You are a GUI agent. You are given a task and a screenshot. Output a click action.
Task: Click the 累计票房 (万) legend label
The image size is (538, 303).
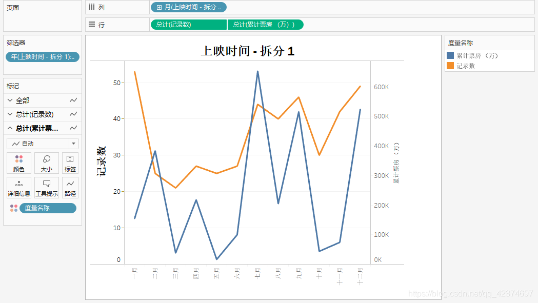(x=477, y=55)
